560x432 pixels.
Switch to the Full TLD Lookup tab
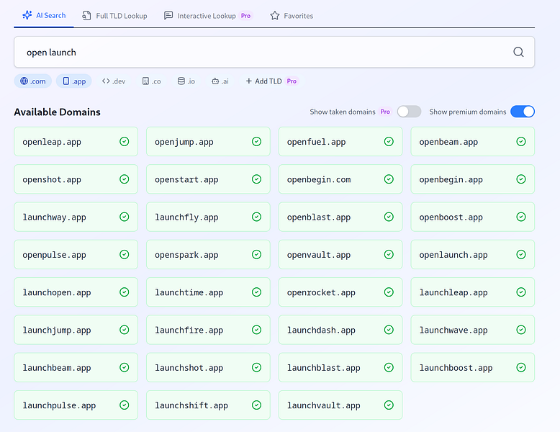pyautogui.click(x=114, y=16)
